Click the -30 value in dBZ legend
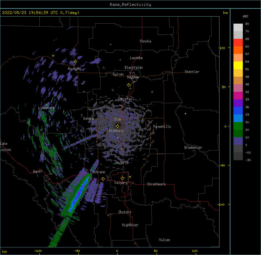The image size is (261, 255). 248,160
